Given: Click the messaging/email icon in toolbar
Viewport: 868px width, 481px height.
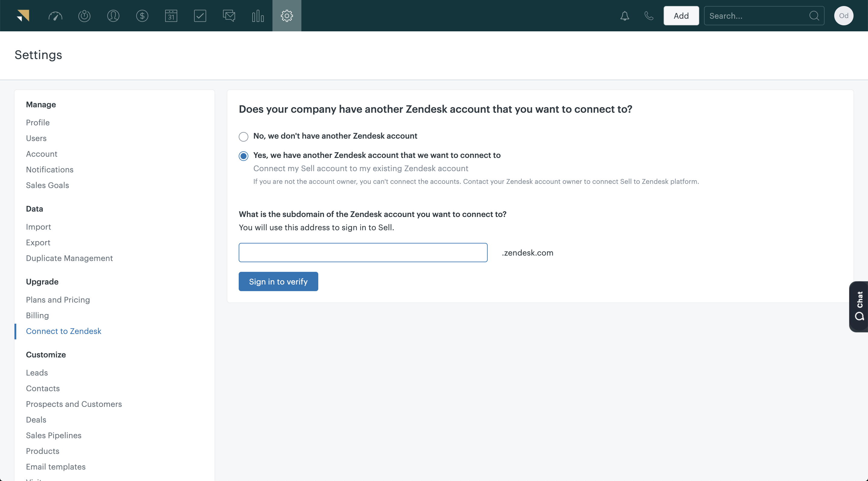Looking at the screenshot, I should click(x=228, y=16).
